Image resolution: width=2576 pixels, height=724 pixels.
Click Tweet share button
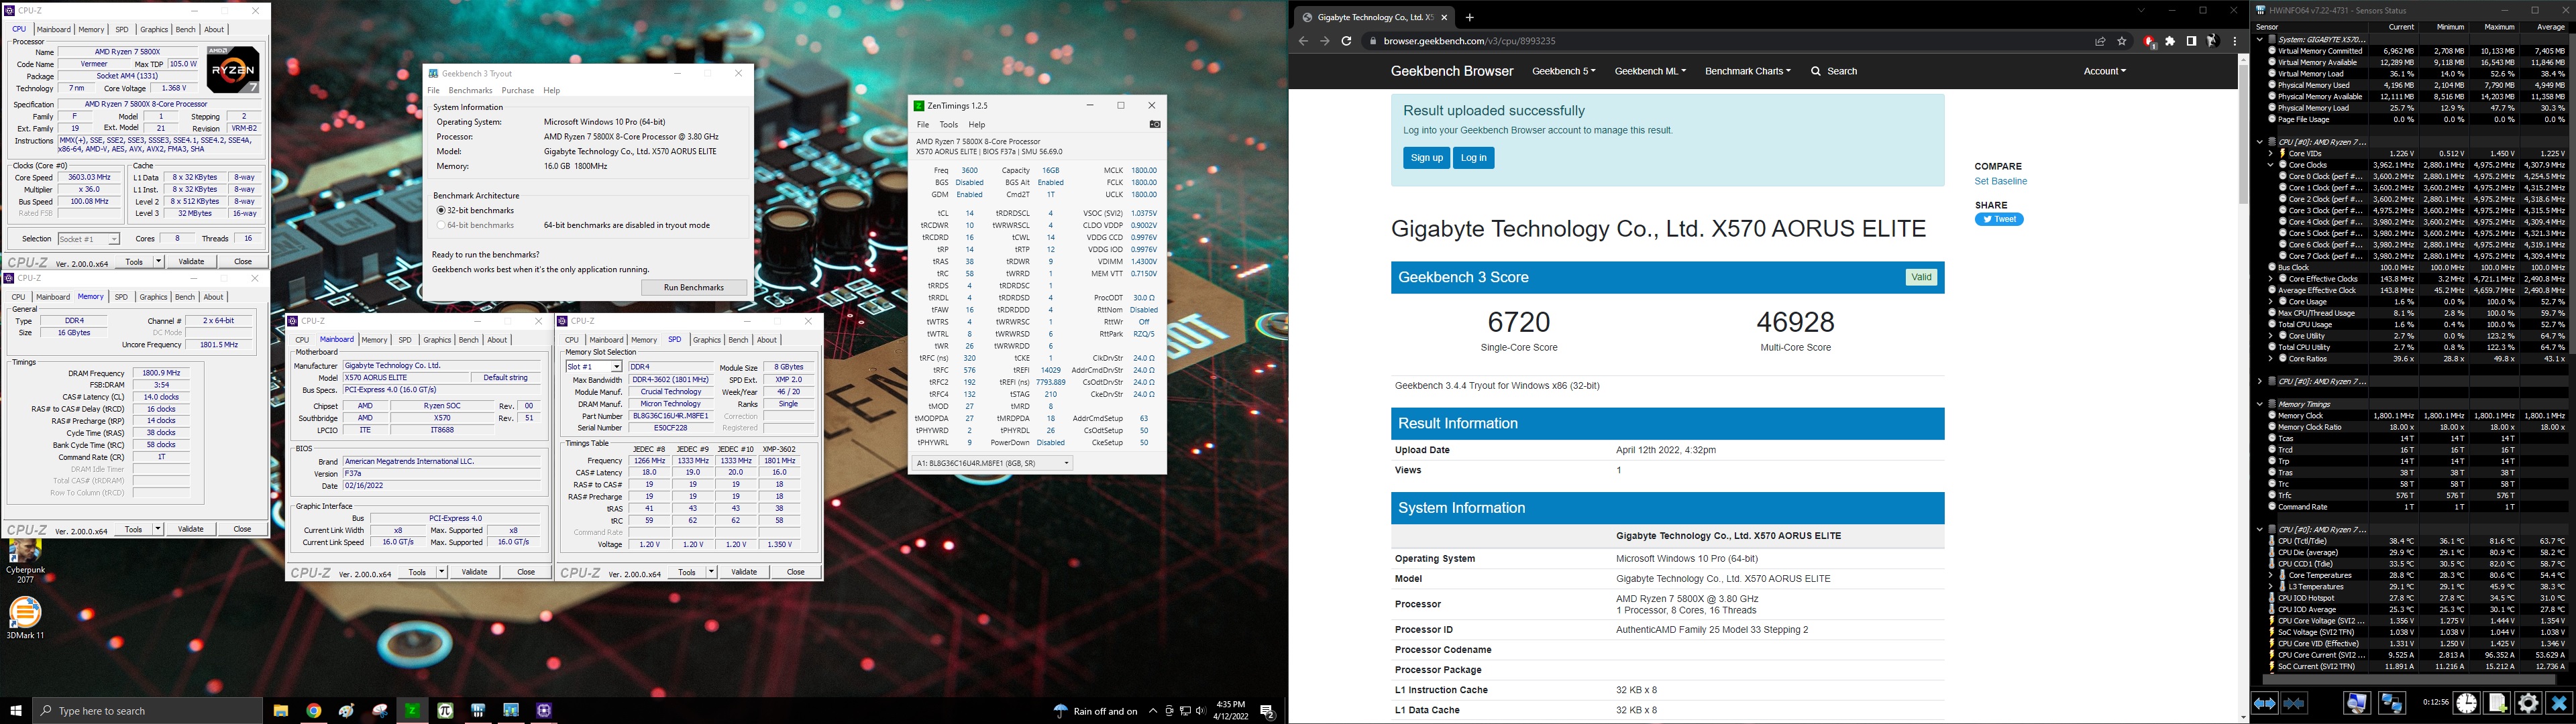(x=1998, y=219)
